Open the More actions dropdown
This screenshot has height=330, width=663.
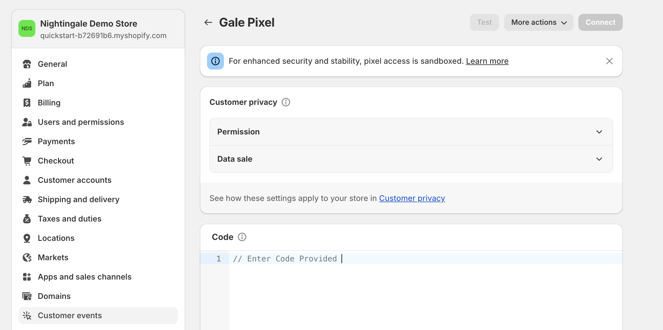pyautogui.click(x=538, y=22)
